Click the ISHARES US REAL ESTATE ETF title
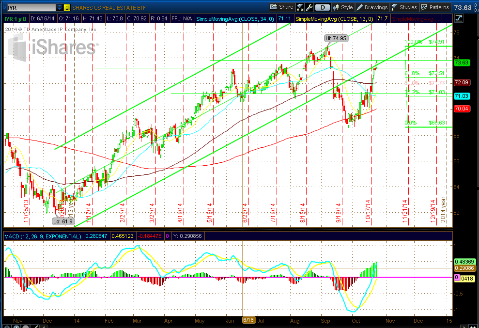479x328 pixels. [108, 8]
